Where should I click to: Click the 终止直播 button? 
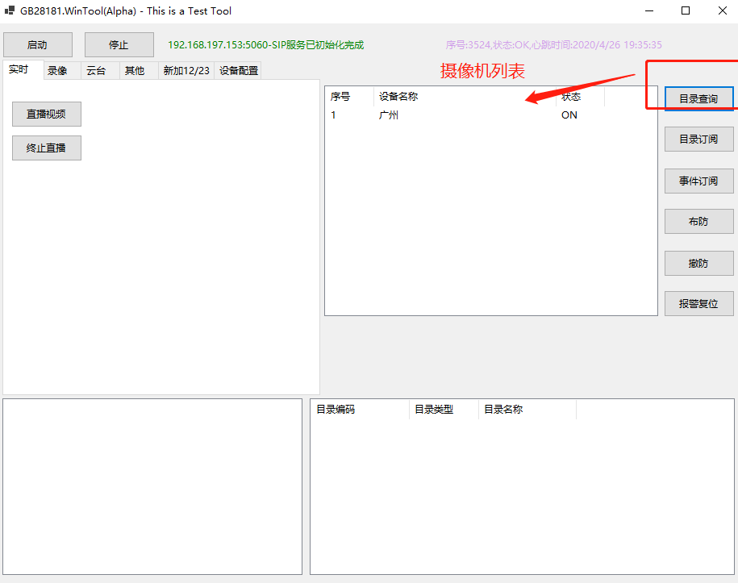point(47,148)
